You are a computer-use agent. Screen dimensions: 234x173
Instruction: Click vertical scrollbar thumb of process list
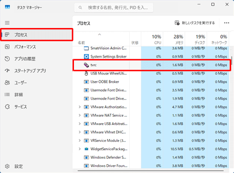(x=232, y=61)
